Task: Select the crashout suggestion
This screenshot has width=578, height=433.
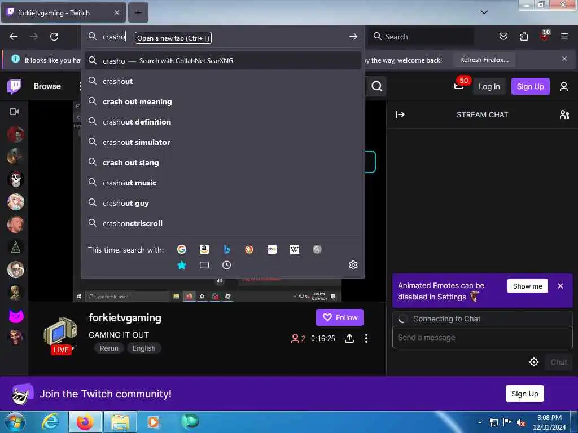Action: click(223, 81)
